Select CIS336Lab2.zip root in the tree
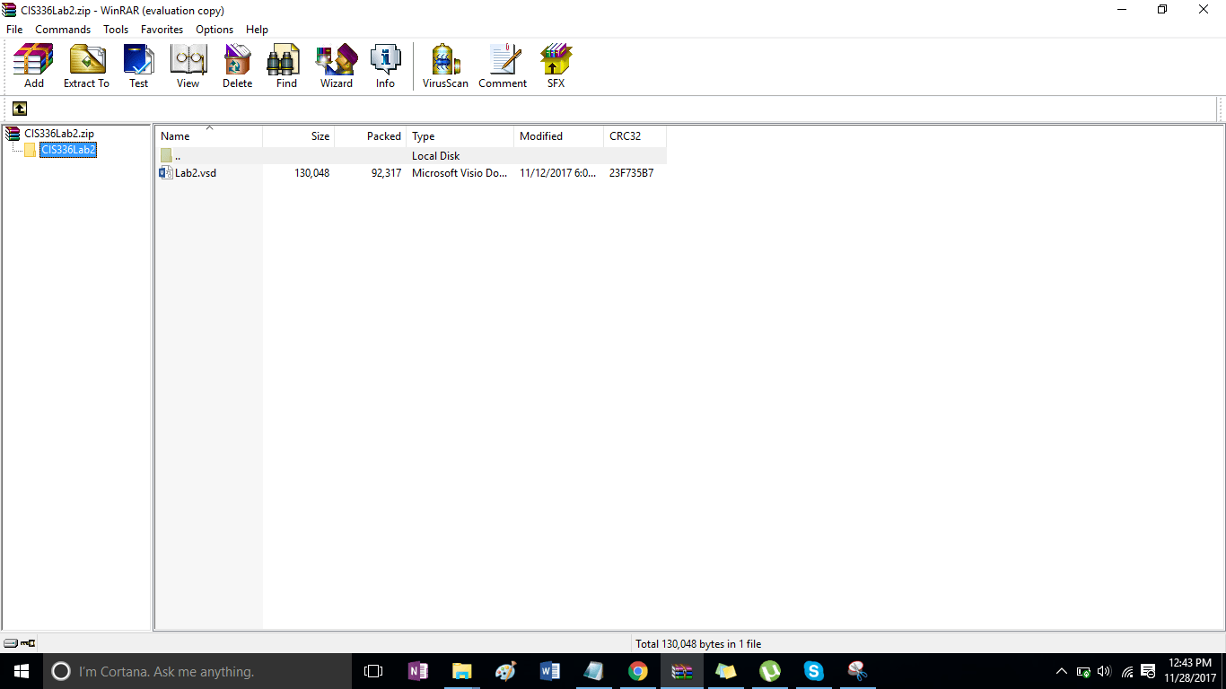This screenshot has height=689, width=1226. pyautogui.click(x=59, y=134)
